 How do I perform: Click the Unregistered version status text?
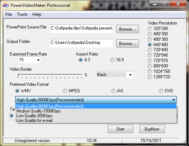(x=32, y=141)
